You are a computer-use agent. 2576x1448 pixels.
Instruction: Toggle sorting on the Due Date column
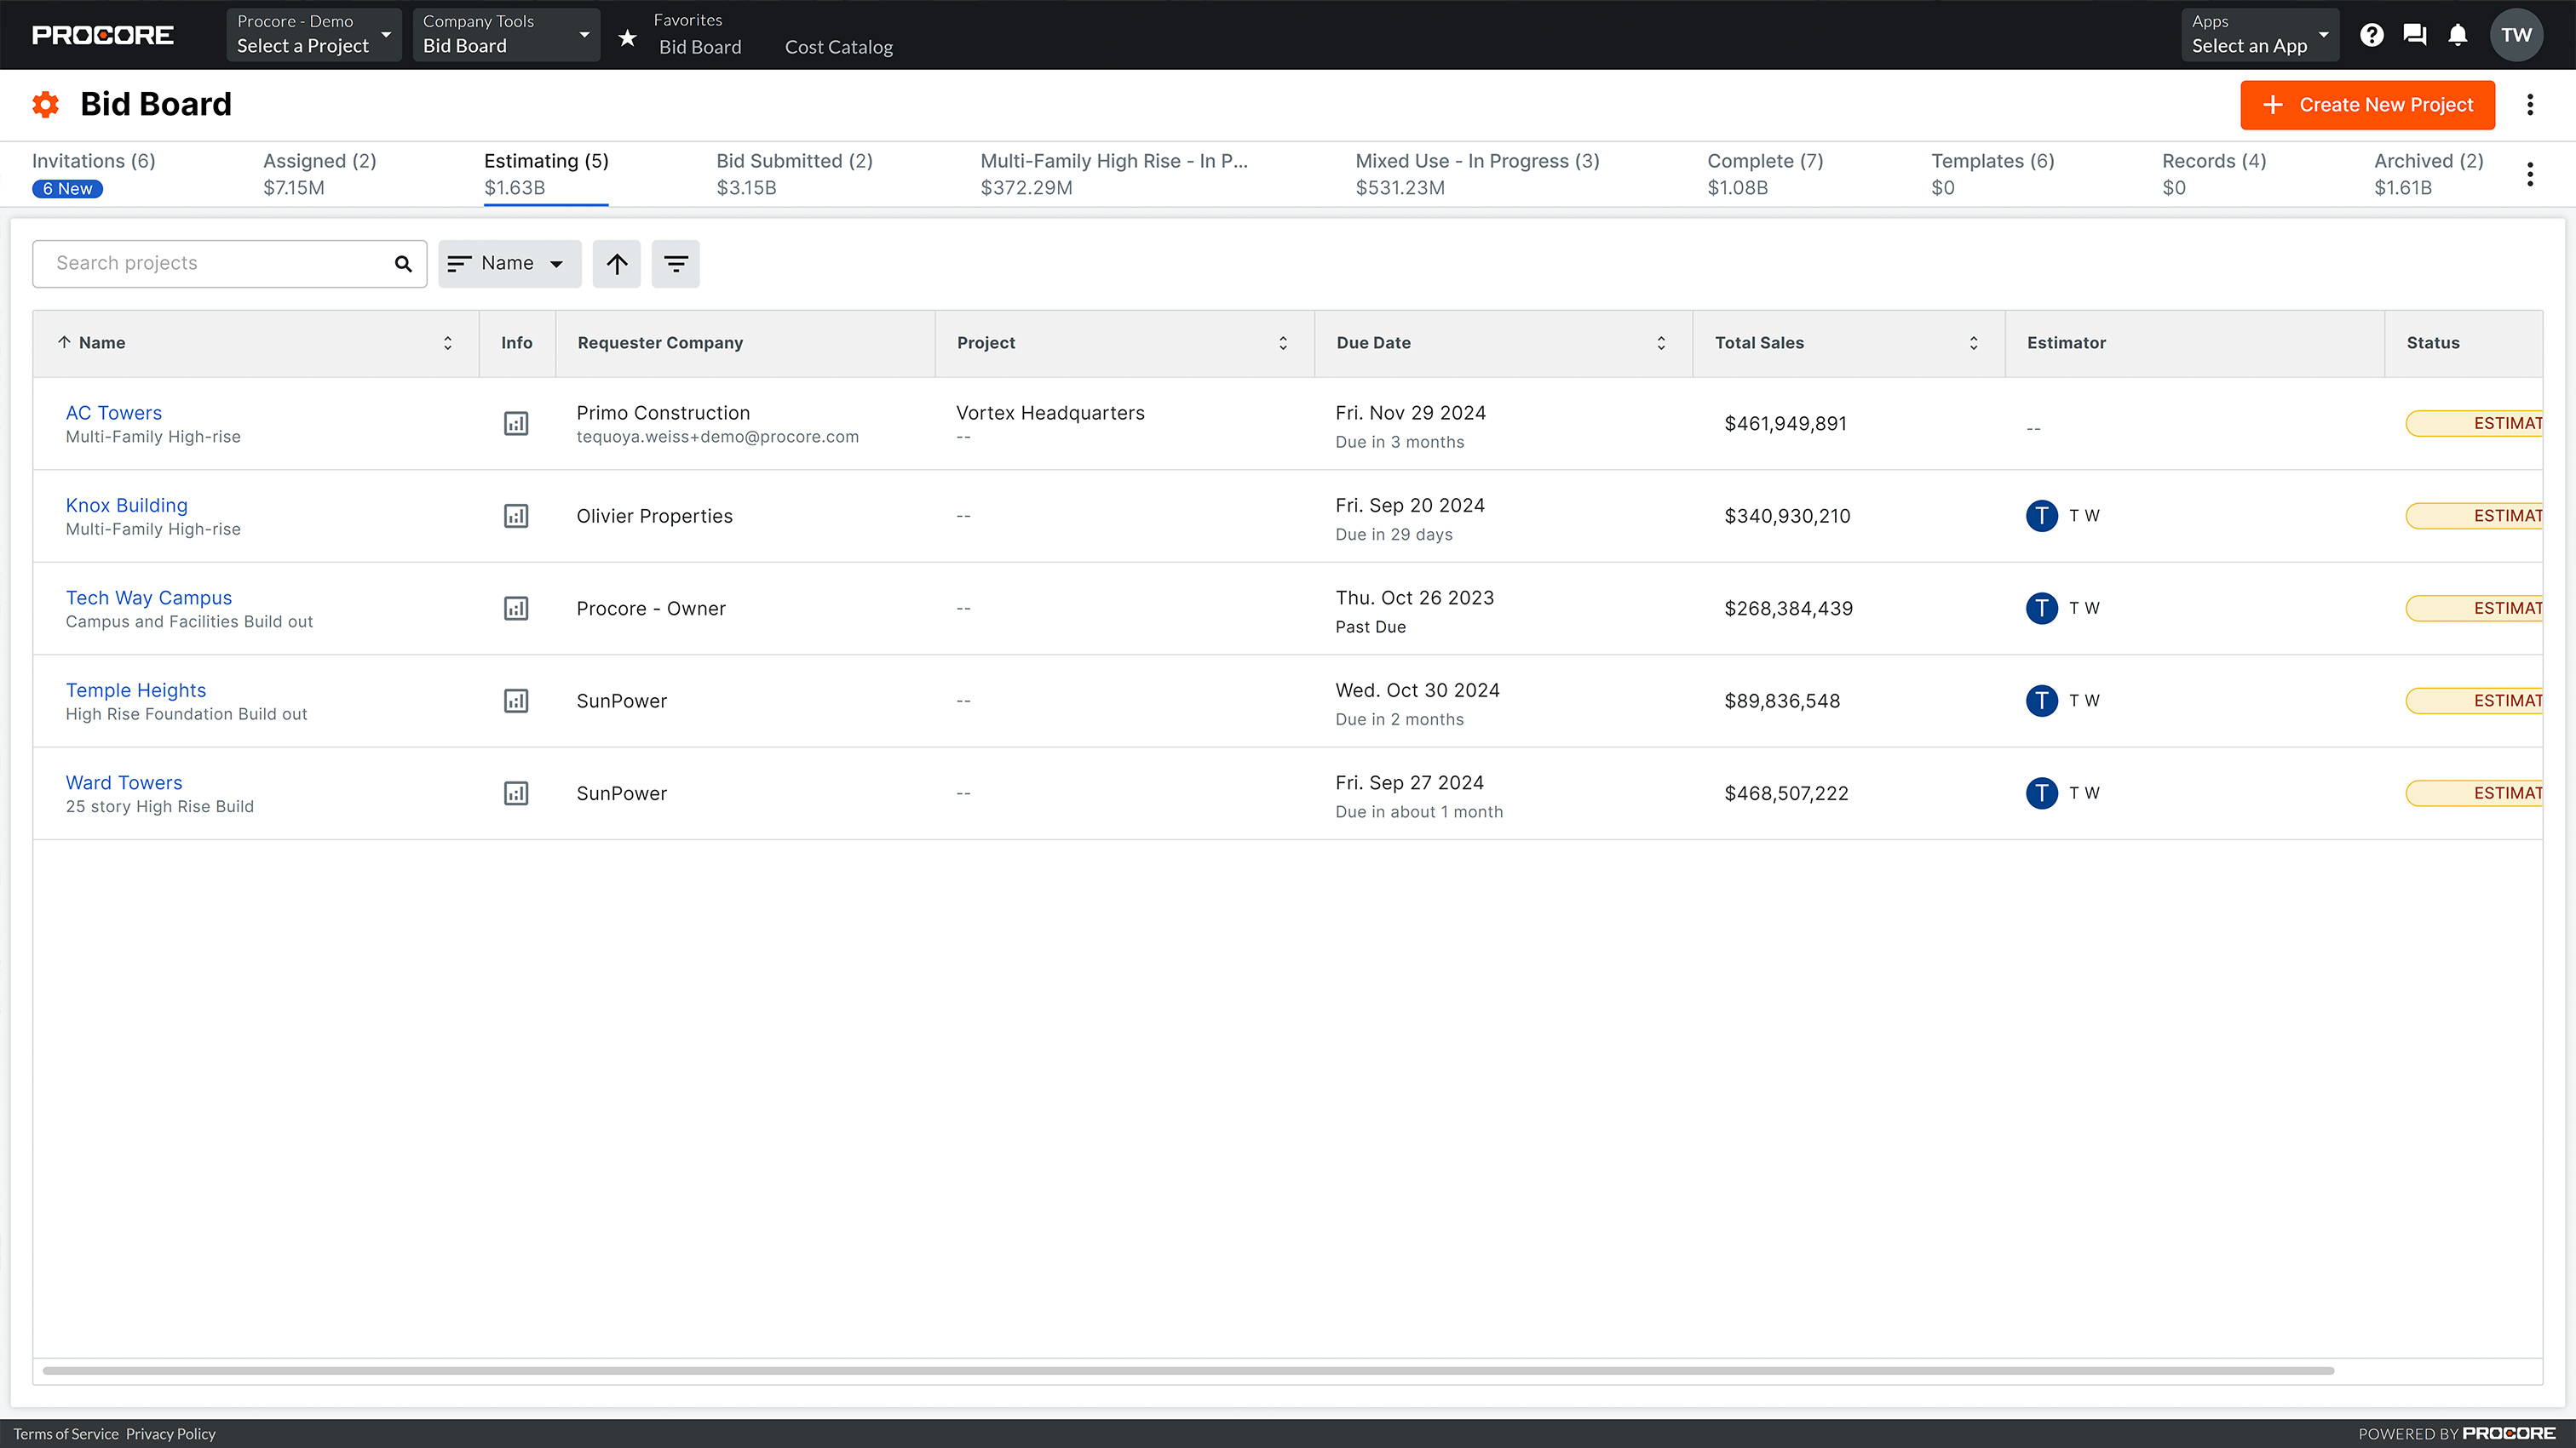point(1661,343)
